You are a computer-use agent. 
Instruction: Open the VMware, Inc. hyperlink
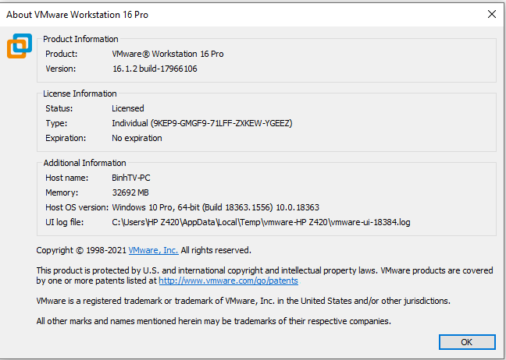click(x=153, y=250)
